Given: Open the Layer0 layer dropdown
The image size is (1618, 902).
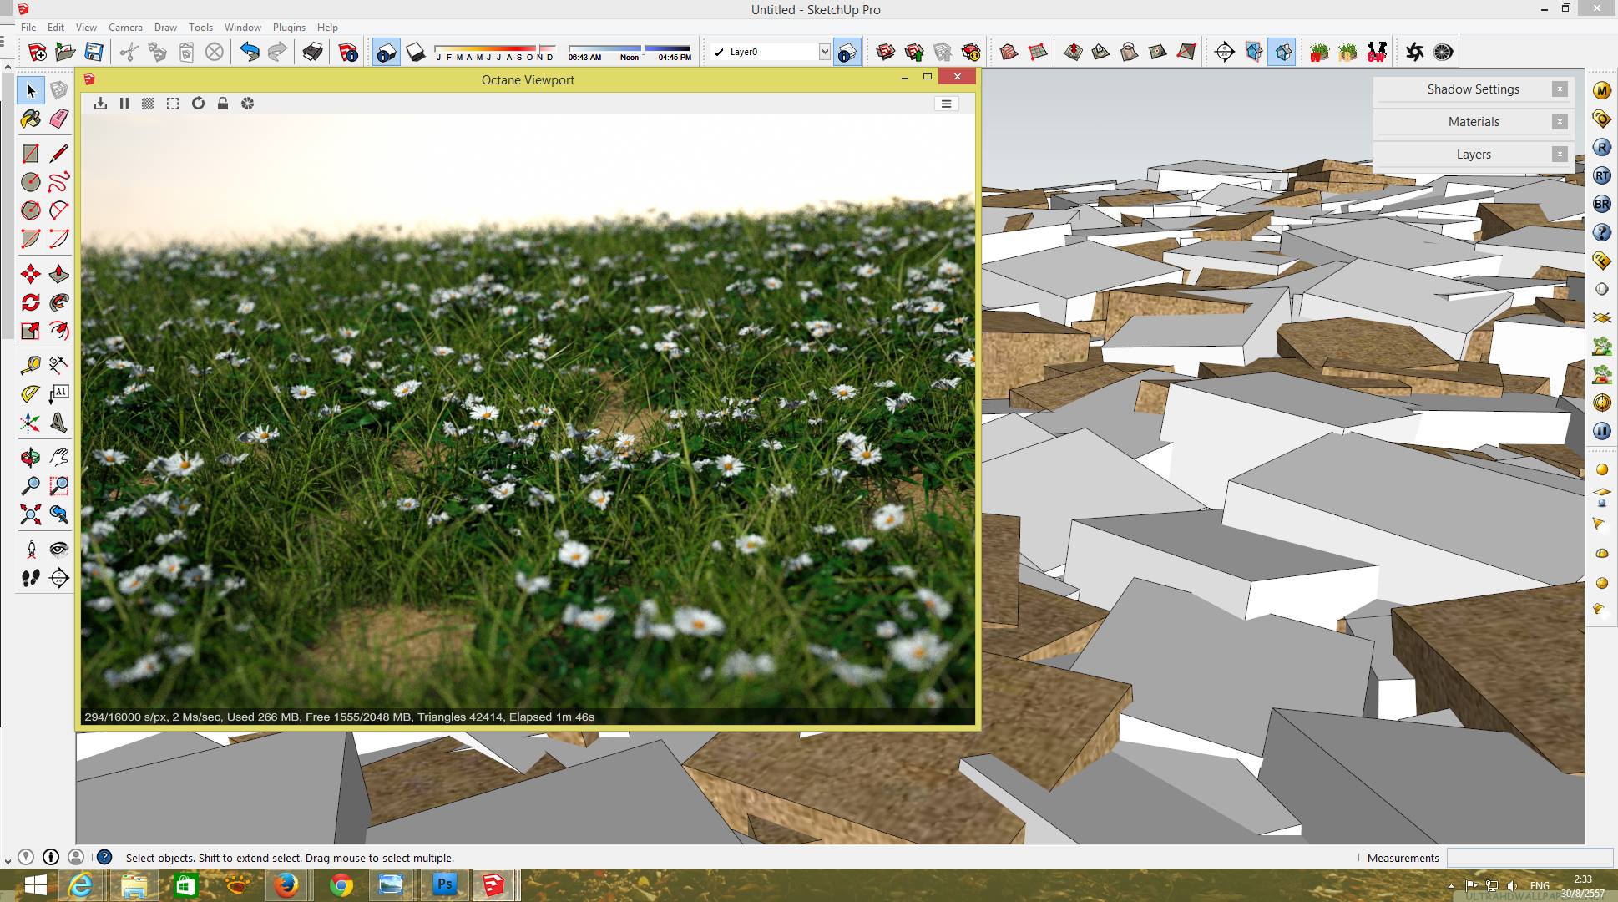Looking at the screenshot, I should click(824, 52).
